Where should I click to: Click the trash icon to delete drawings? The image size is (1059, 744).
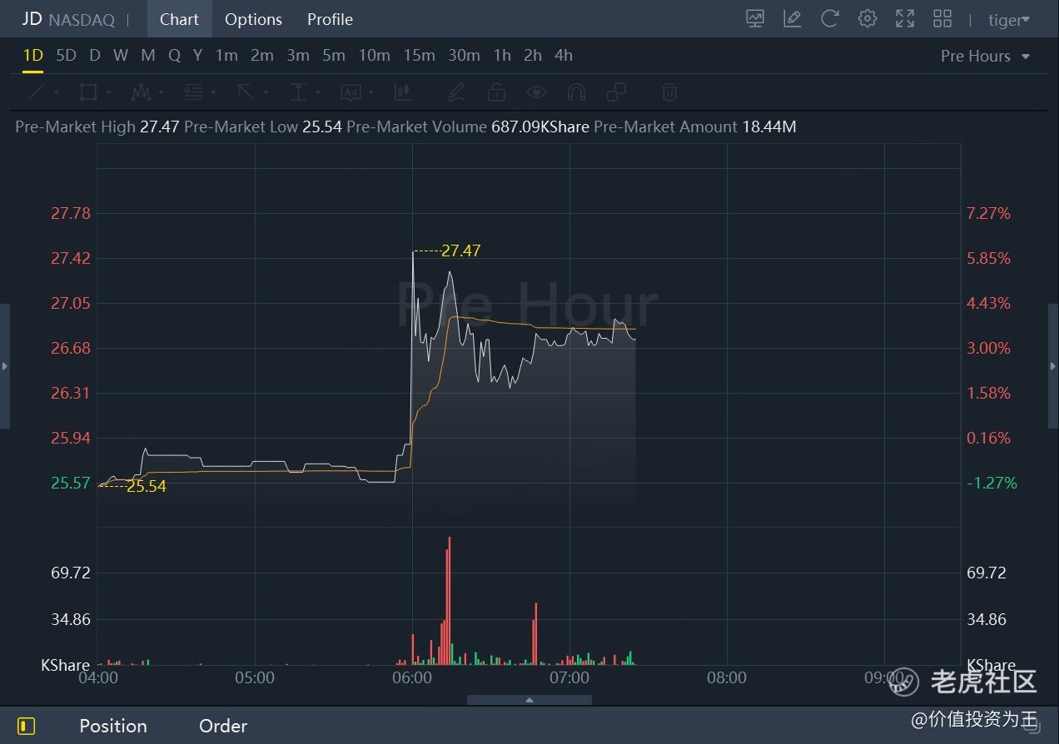point(669,92)
